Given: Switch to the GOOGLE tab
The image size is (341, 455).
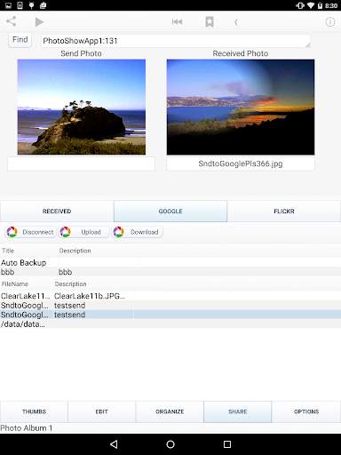Looking at the screenshot, I should tap(170, 211).
